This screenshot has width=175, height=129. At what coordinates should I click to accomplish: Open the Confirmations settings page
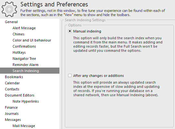click(x=24, y=46)
